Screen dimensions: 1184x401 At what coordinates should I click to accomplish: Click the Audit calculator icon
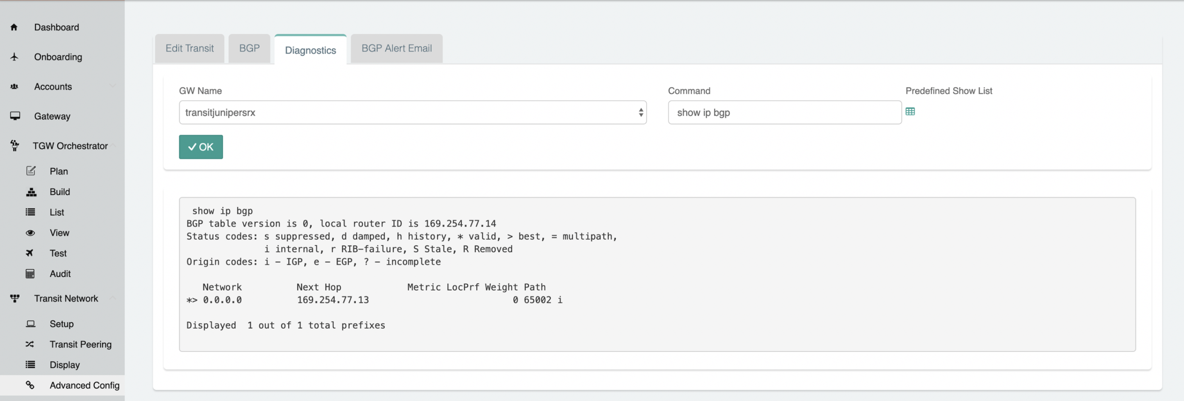(30, 274)
